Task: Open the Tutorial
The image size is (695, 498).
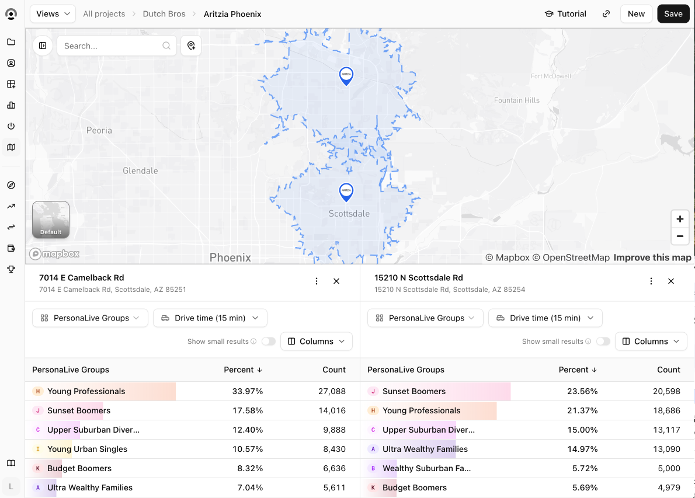Action: (x=565, y=14)
